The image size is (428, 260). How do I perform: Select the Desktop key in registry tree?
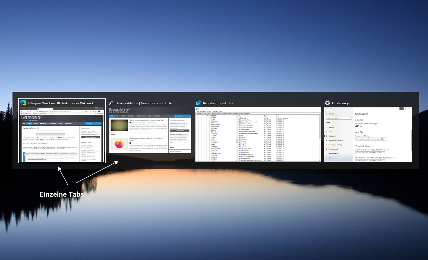pos(213,145)
